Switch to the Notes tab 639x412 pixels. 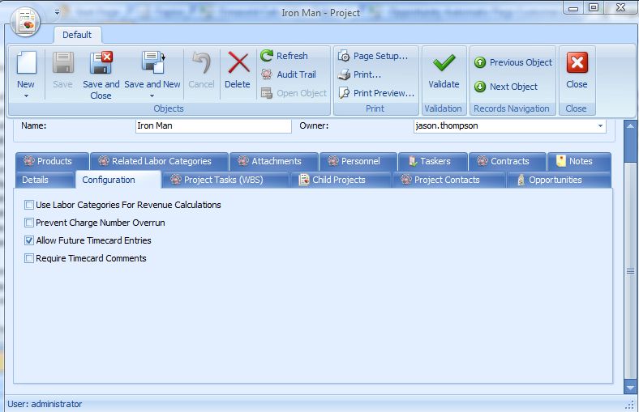pyautogui.click(x=579, y=161)
